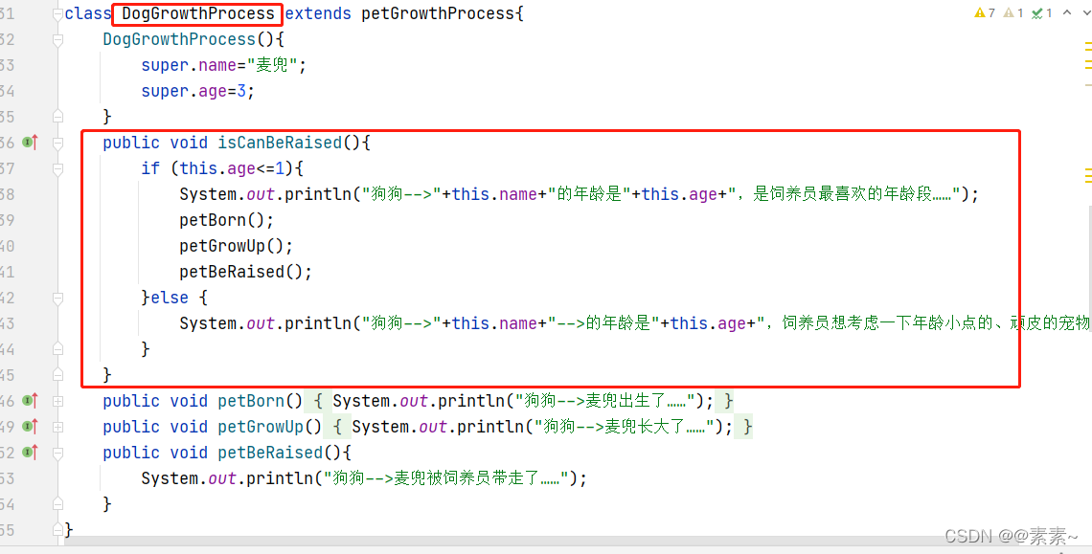Collapse the if (this.age<=1) block fold marker
This screenshot has width=1092, height=554.
click(57, 168)
